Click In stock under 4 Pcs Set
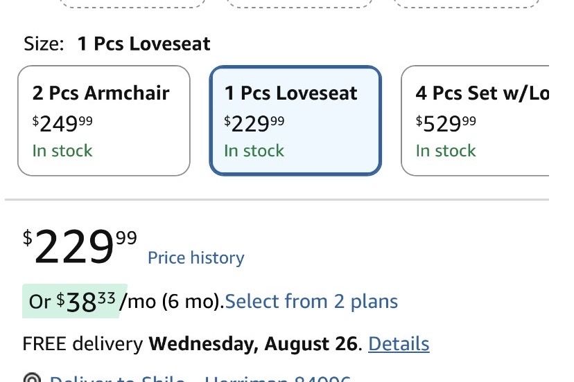Image resolution: width=574 pixels, height=382 pixels. coord(446,151)
